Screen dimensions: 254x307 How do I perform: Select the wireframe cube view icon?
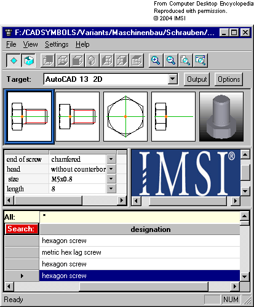[x=63, y=60]
